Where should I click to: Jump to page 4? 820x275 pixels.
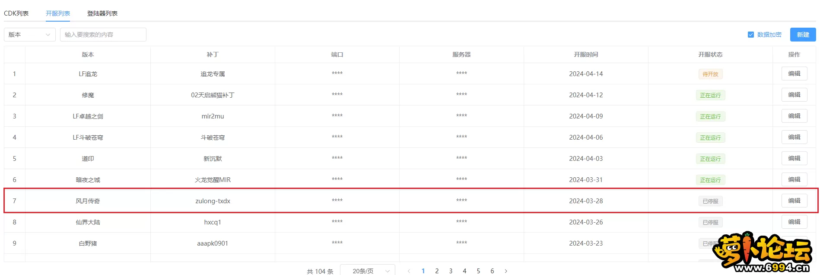464,271
